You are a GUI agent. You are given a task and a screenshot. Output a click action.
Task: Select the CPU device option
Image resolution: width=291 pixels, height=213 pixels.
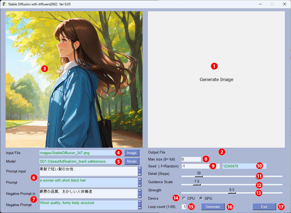tap(184, 198)
